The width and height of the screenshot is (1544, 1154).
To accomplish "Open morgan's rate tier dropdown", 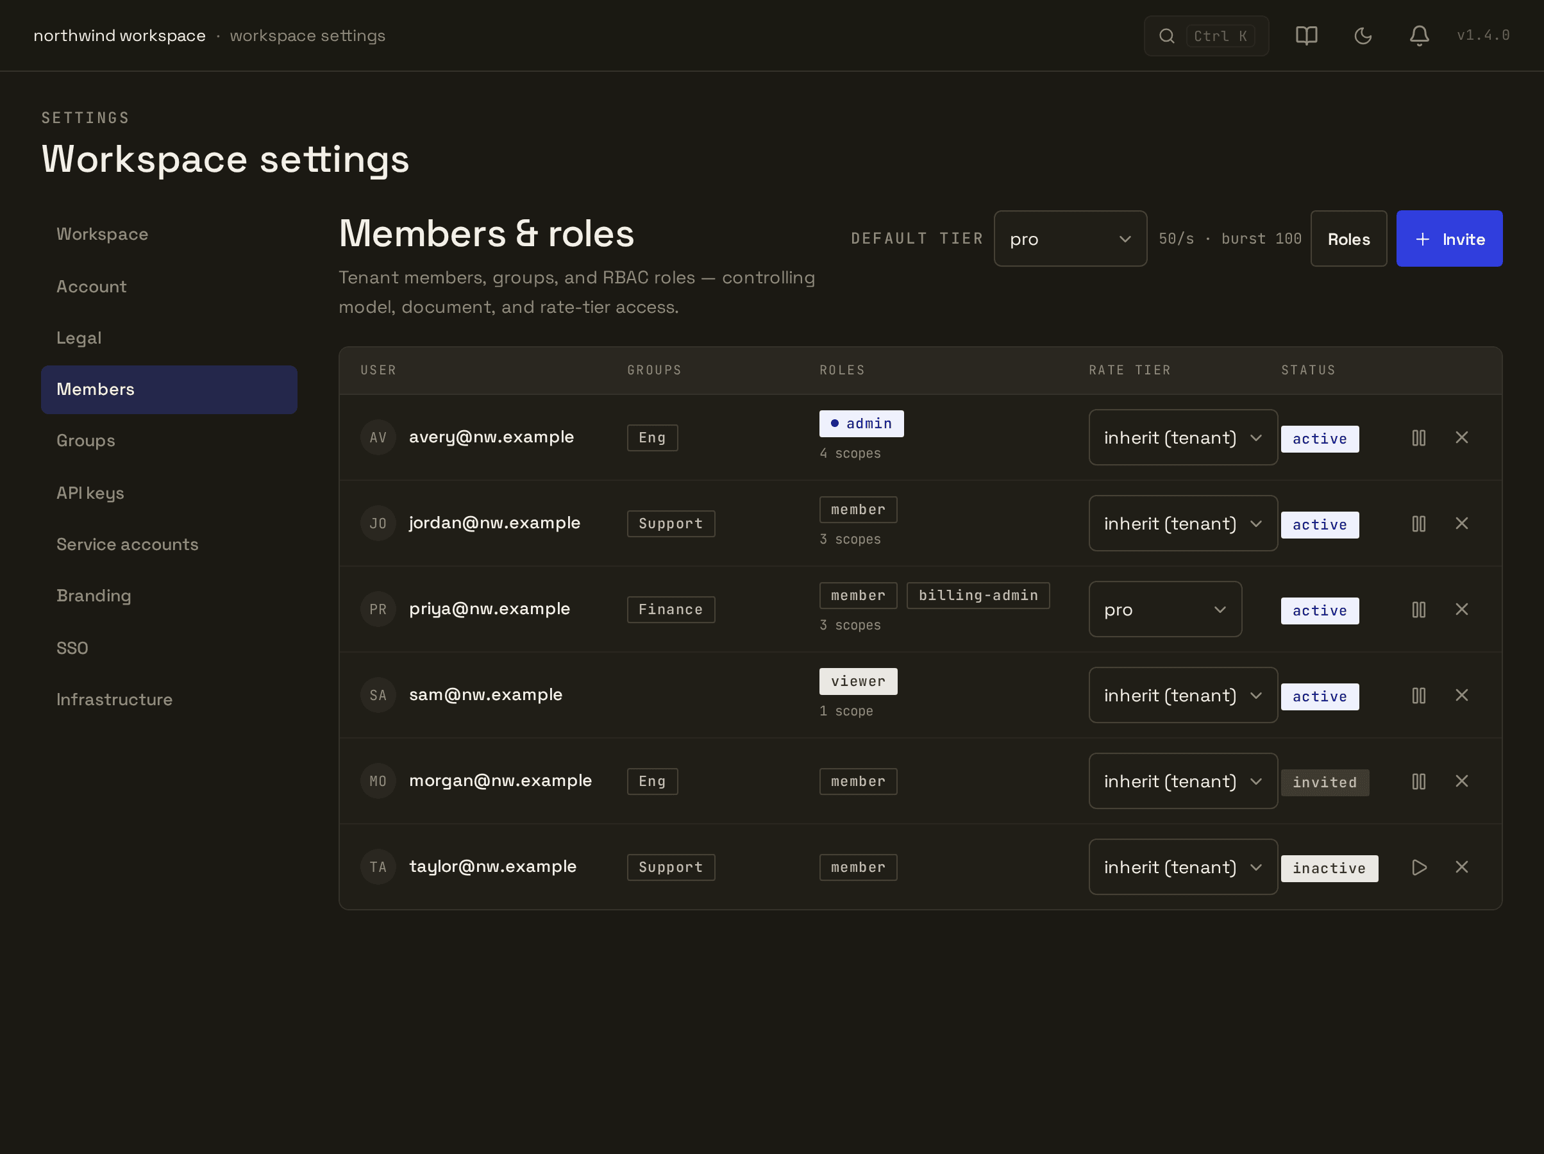I will point(1183,782).
